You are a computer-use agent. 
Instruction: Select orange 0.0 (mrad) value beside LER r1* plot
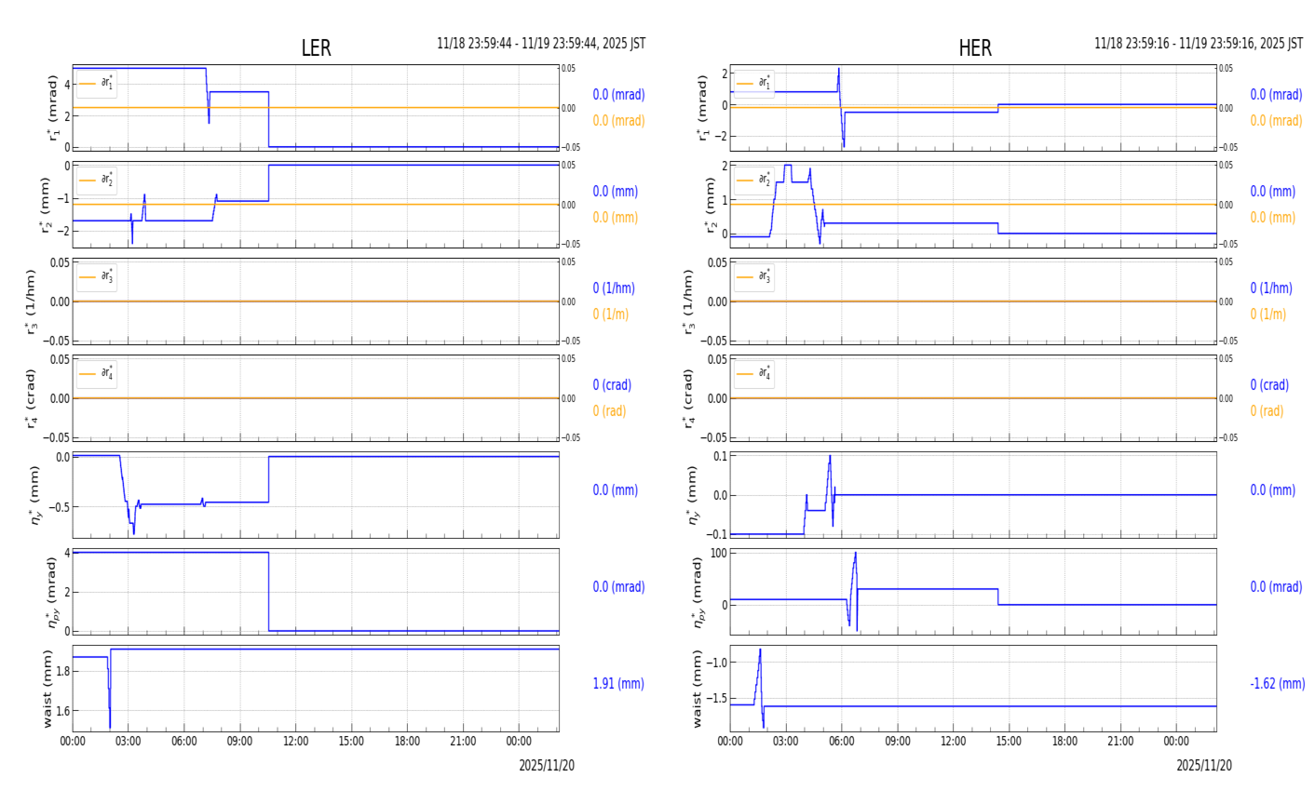[618, 121]
